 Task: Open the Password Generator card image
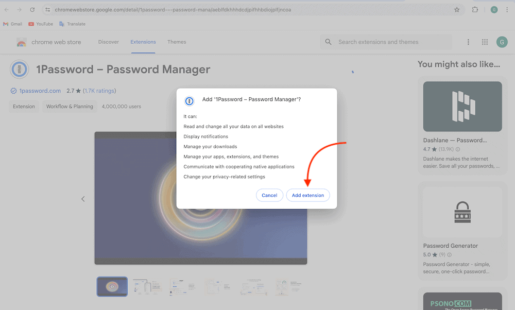point(462,212)
